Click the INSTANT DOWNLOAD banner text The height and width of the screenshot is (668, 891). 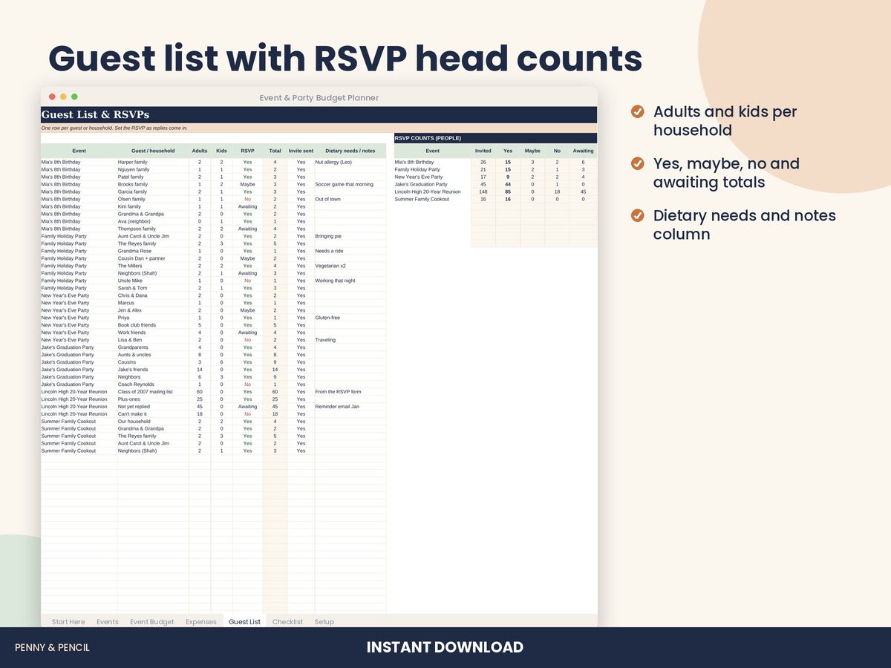(x=445, y=647)
